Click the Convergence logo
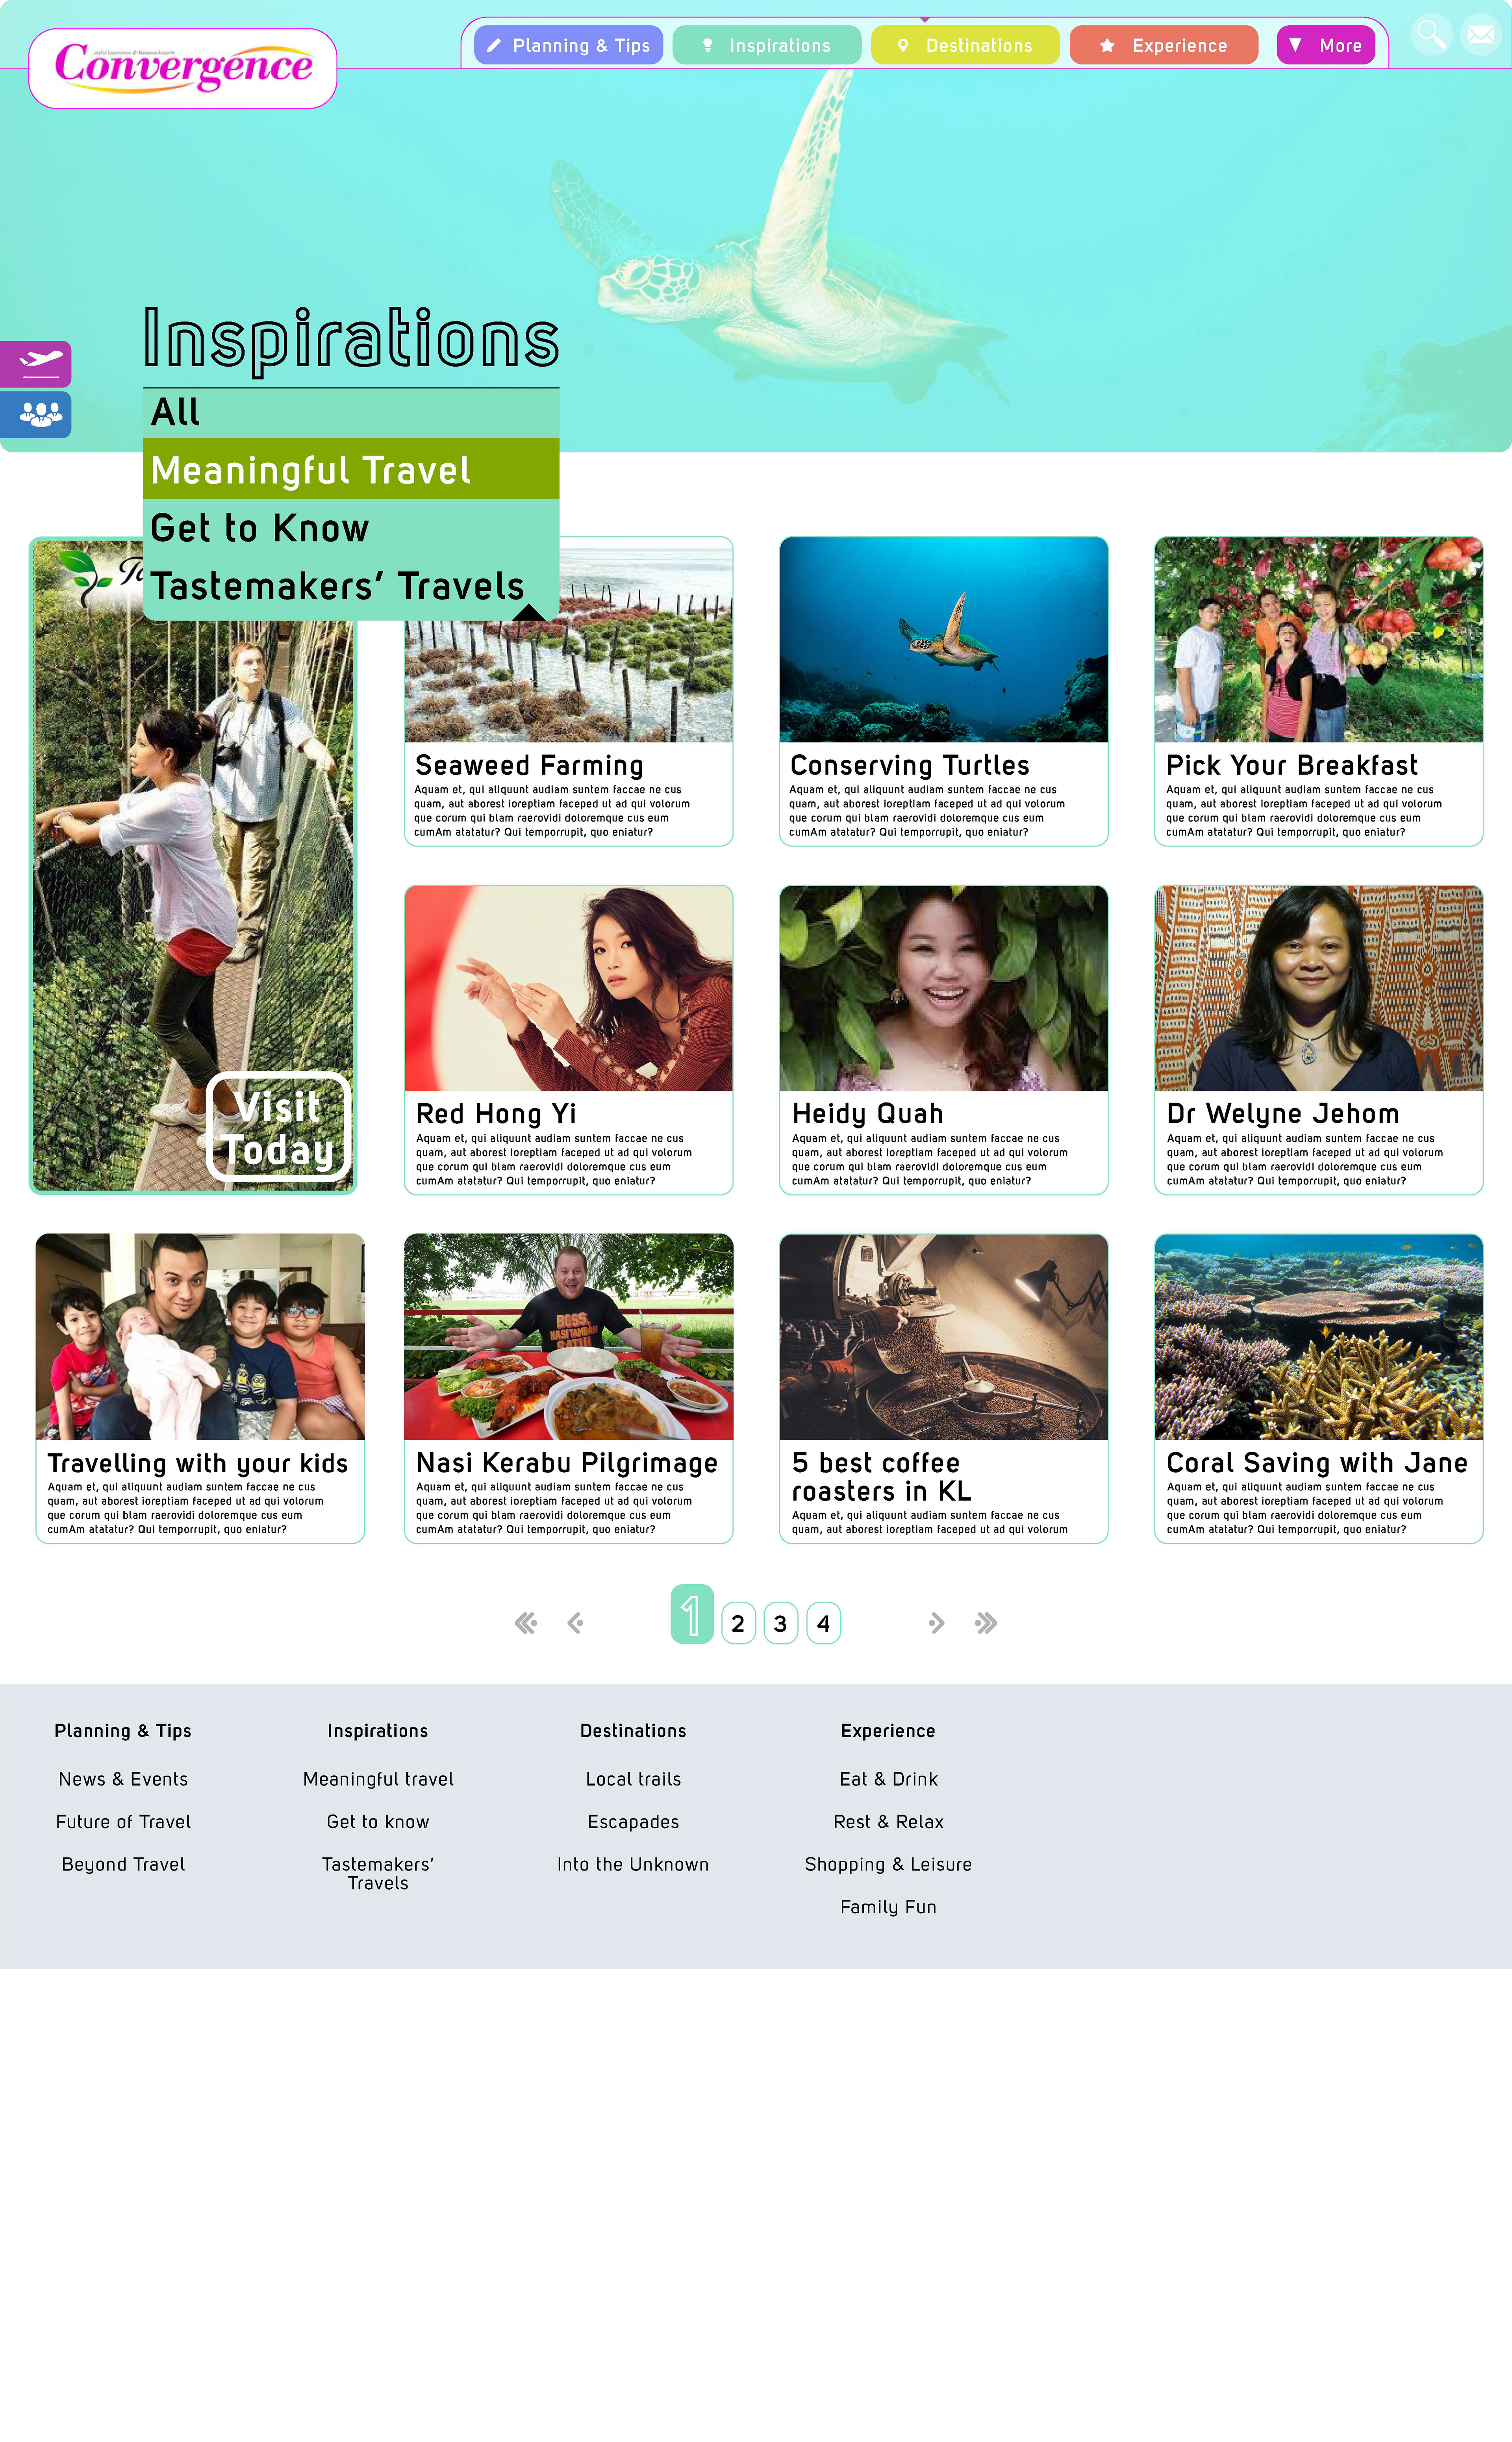Viewport: 1512px width, 2442px height. pyautogui.click(x=183, y=68)
